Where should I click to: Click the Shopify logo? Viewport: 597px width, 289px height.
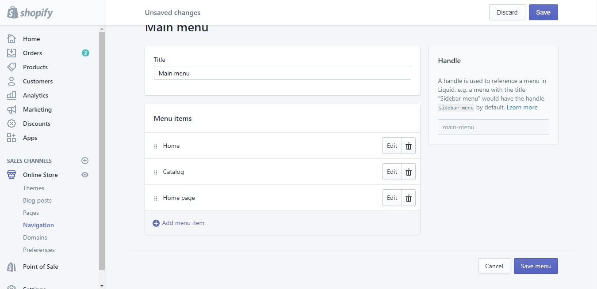(x=30, y=12)
